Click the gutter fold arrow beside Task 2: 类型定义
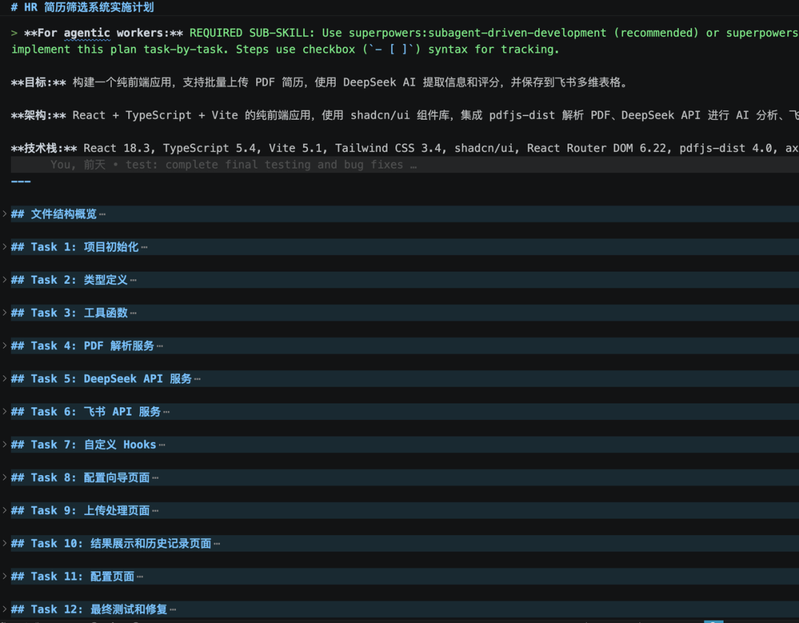Image resolution: width=799 pixels, height=623 pixels. 4,279
